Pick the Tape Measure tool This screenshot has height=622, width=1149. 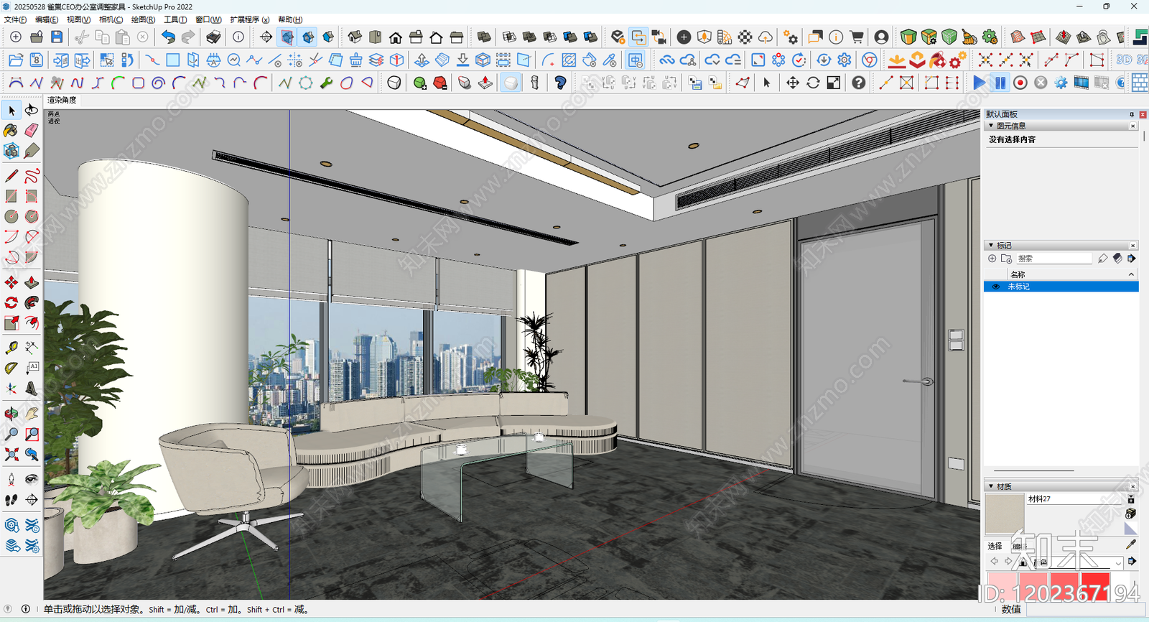11,348
